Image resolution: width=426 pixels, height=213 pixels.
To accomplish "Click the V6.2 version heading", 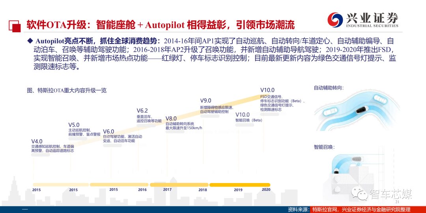I will pyautogui.click(x=142, y=110).
